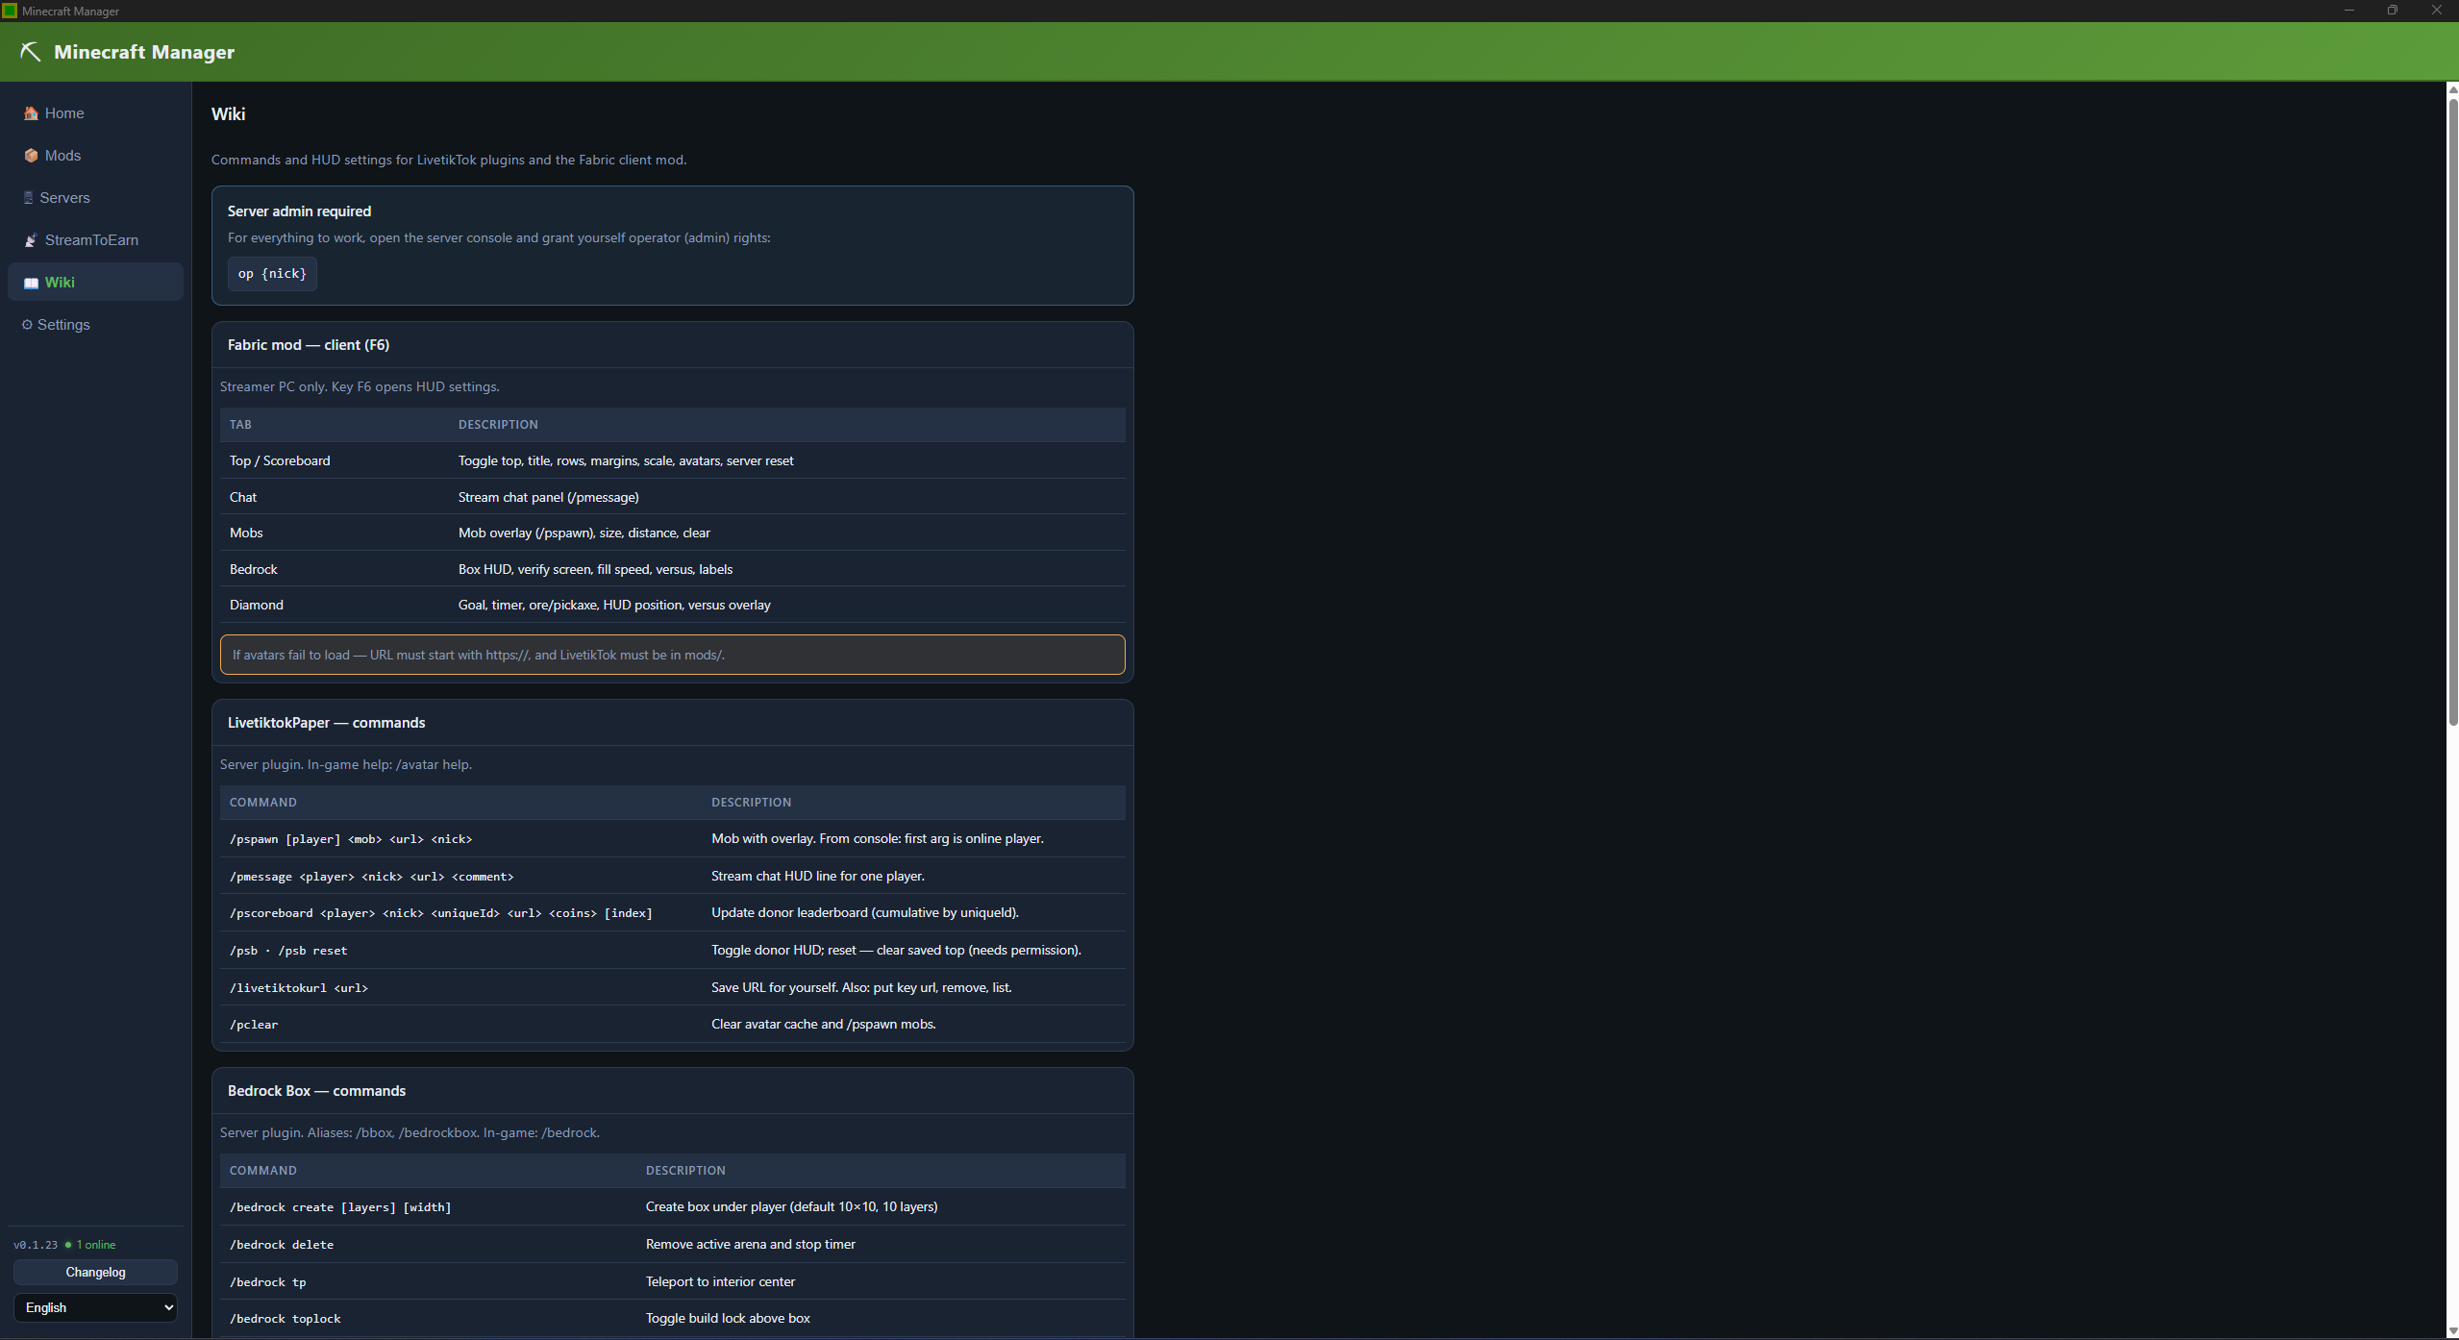Click the StreamToEarn icon

coord(31,240)
